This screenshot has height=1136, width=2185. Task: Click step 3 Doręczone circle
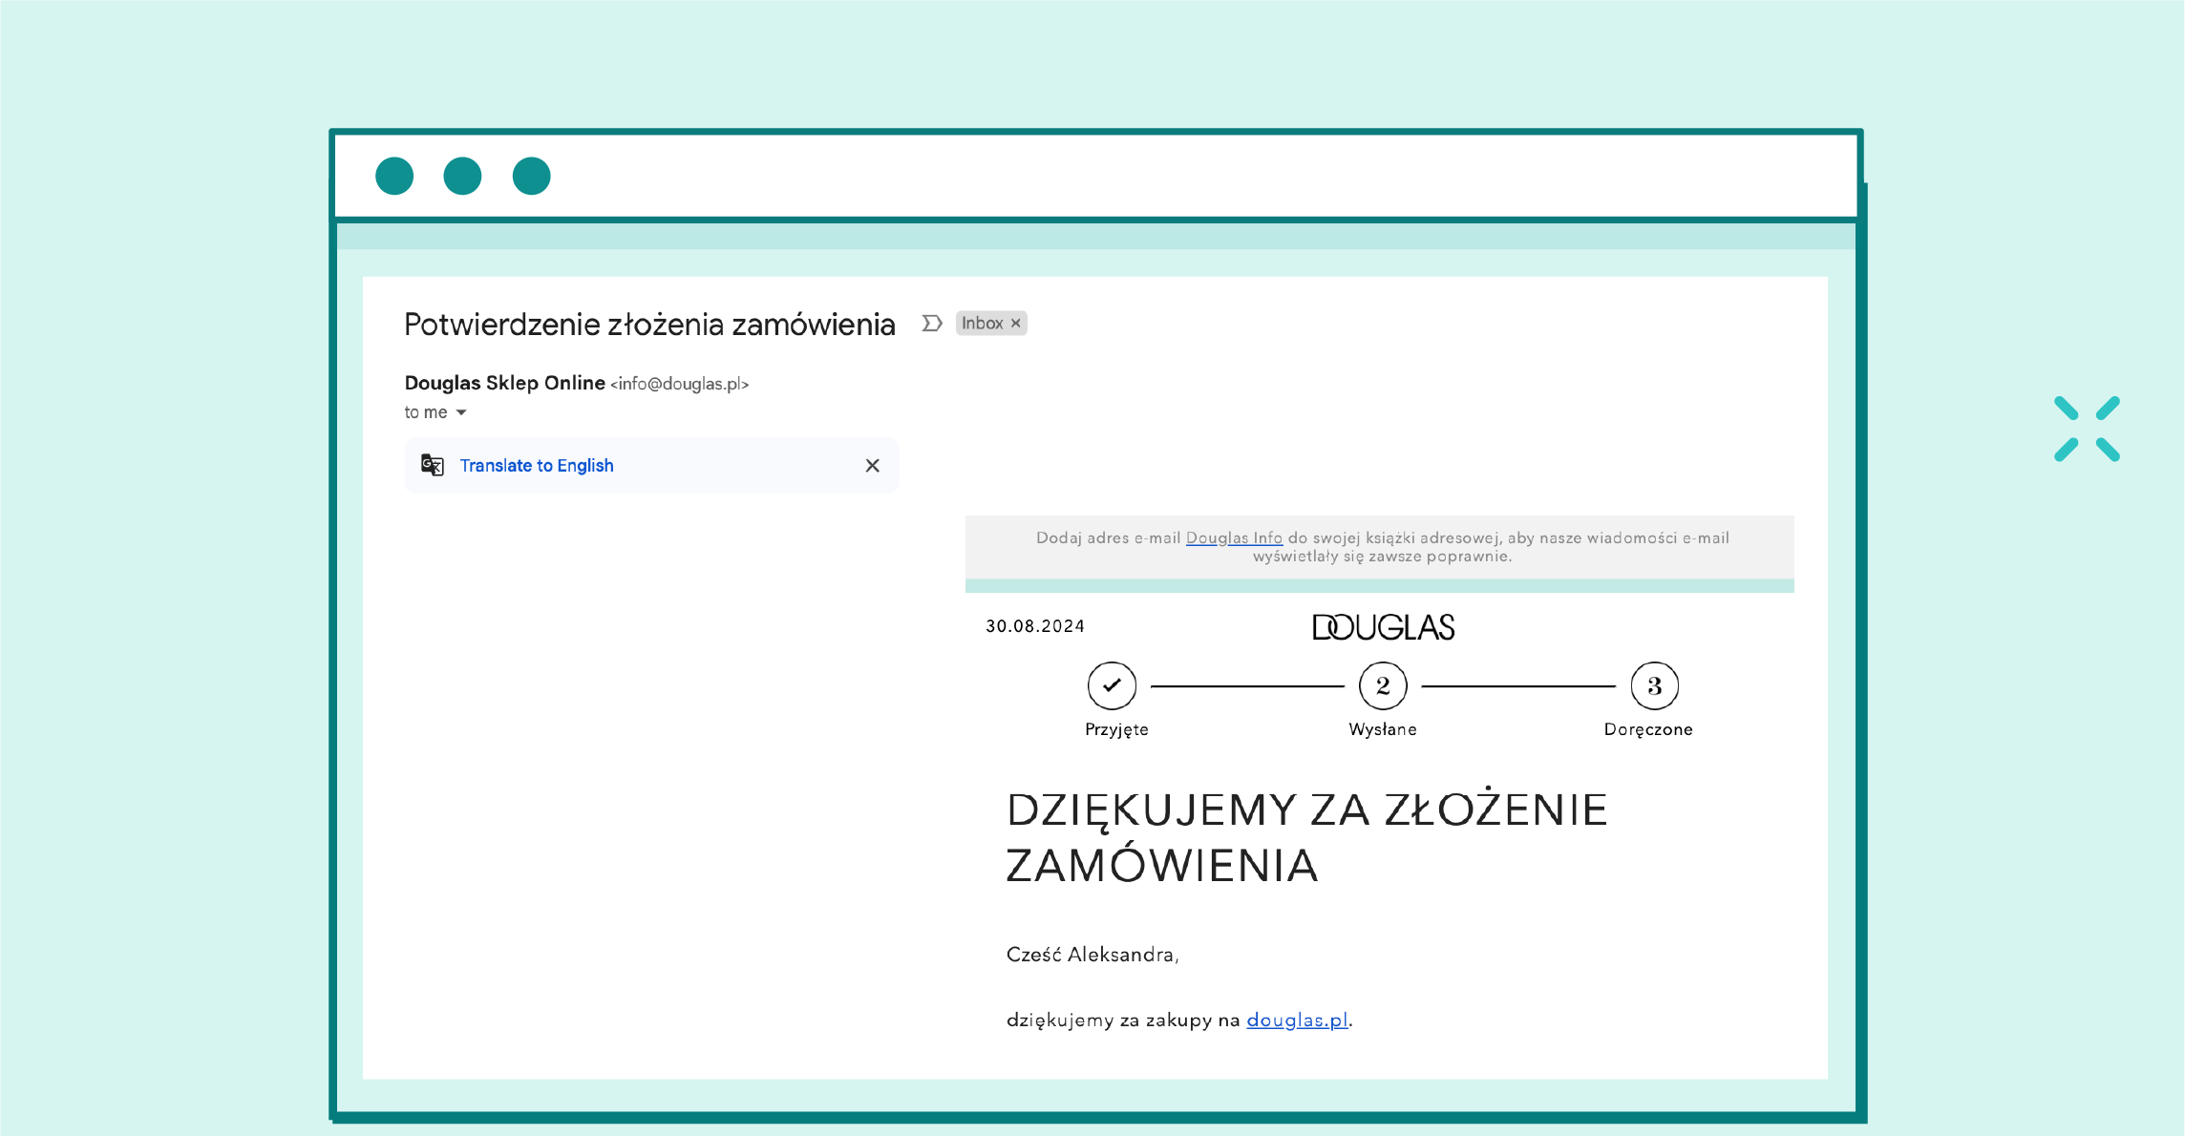(1655, 685)
